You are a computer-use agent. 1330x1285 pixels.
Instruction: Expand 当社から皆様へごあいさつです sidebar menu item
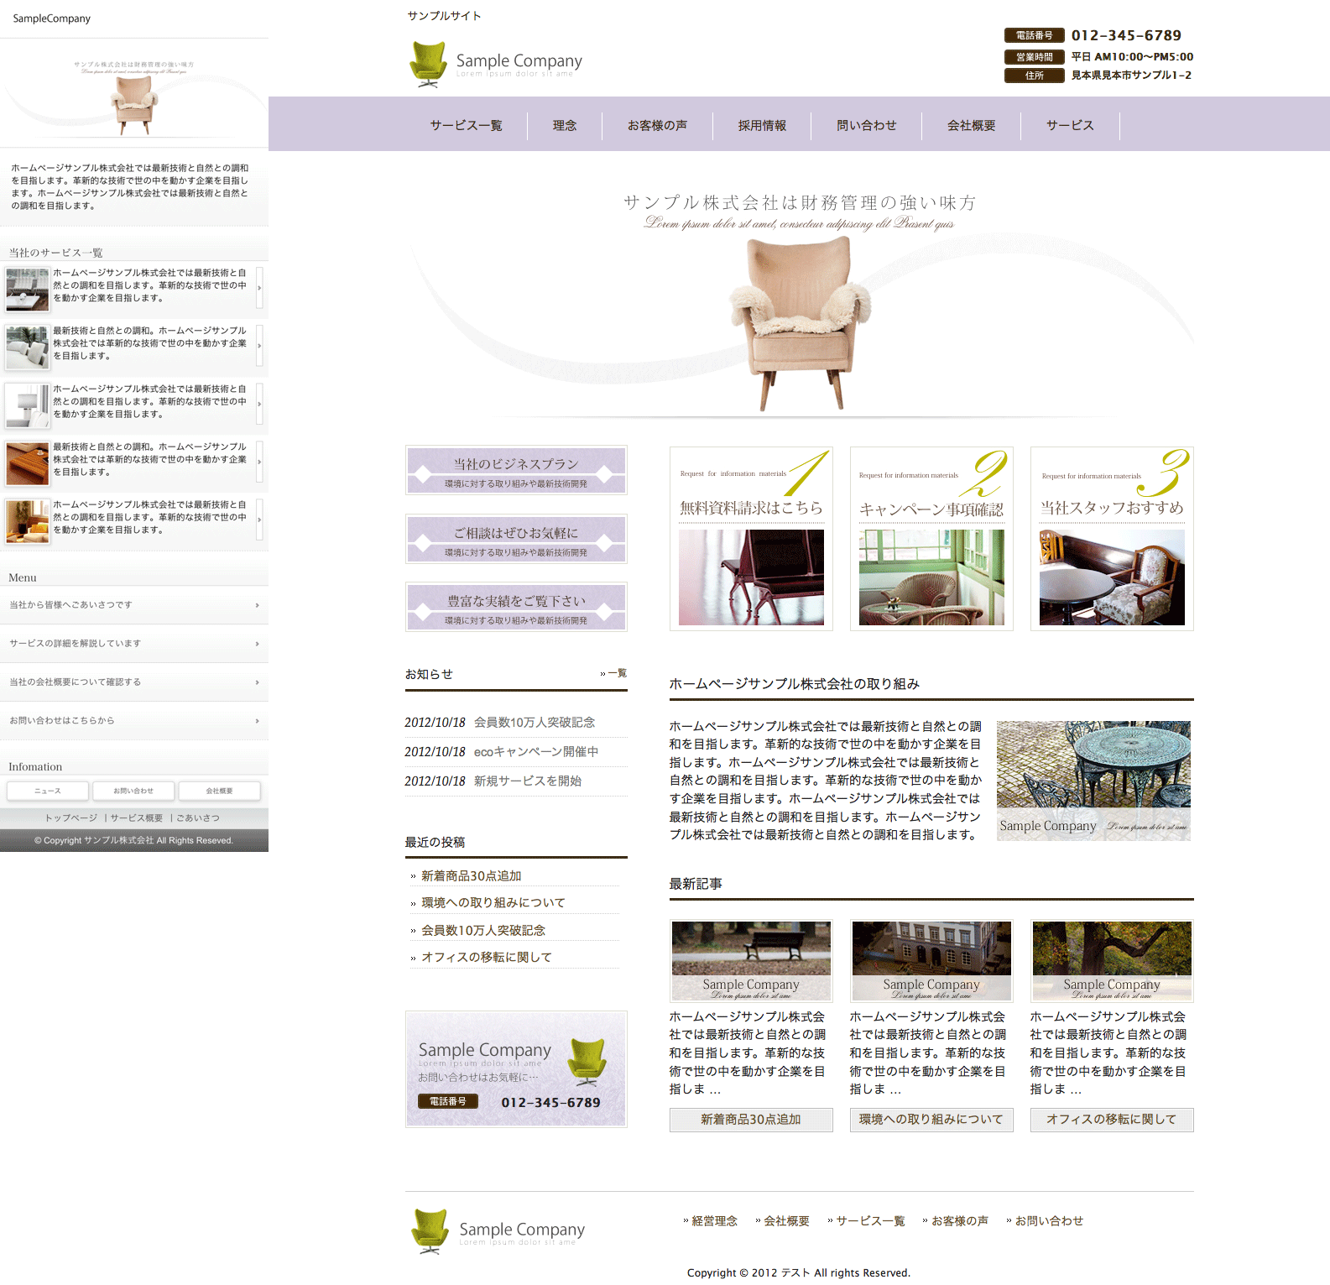click(134, 605)
